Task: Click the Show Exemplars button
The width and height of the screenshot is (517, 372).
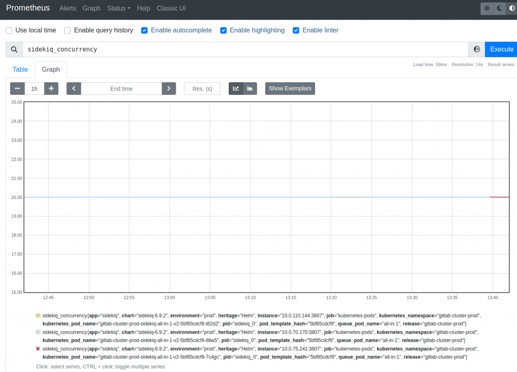Action: (x=290, y=88)
